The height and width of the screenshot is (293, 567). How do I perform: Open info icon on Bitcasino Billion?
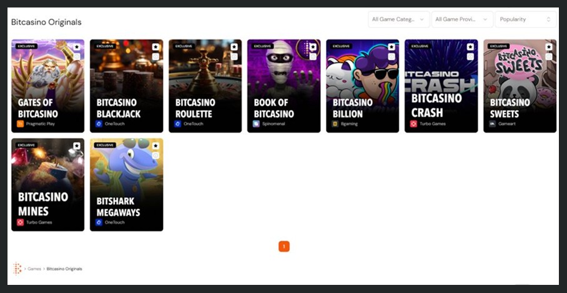pos(392,57)
